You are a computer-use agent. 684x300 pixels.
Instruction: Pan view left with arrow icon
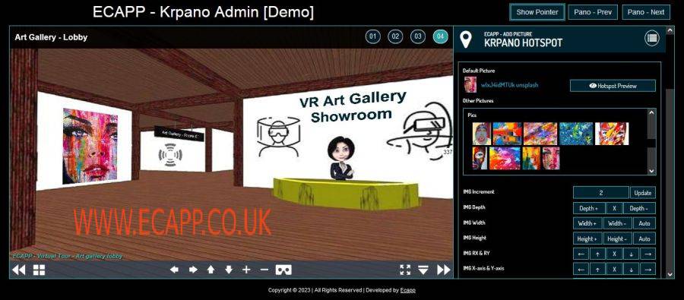174,270
